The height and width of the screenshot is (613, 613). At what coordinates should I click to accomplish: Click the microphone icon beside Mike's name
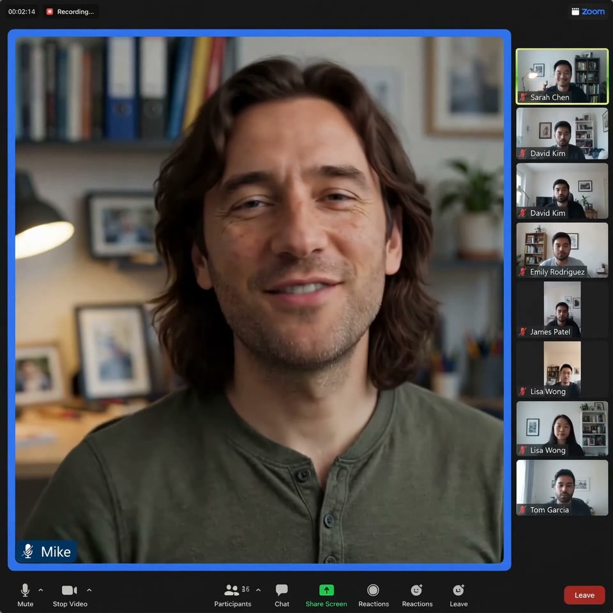(27, 551)
